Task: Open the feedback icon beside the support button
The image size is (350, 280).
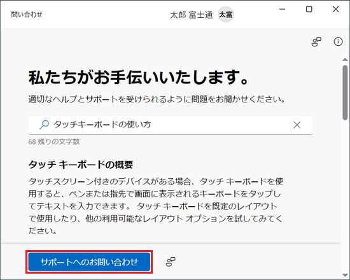Action: (171, 262)
